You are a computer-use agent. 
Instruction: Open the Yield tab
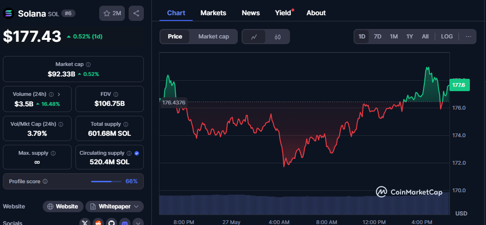coord(283,13)
